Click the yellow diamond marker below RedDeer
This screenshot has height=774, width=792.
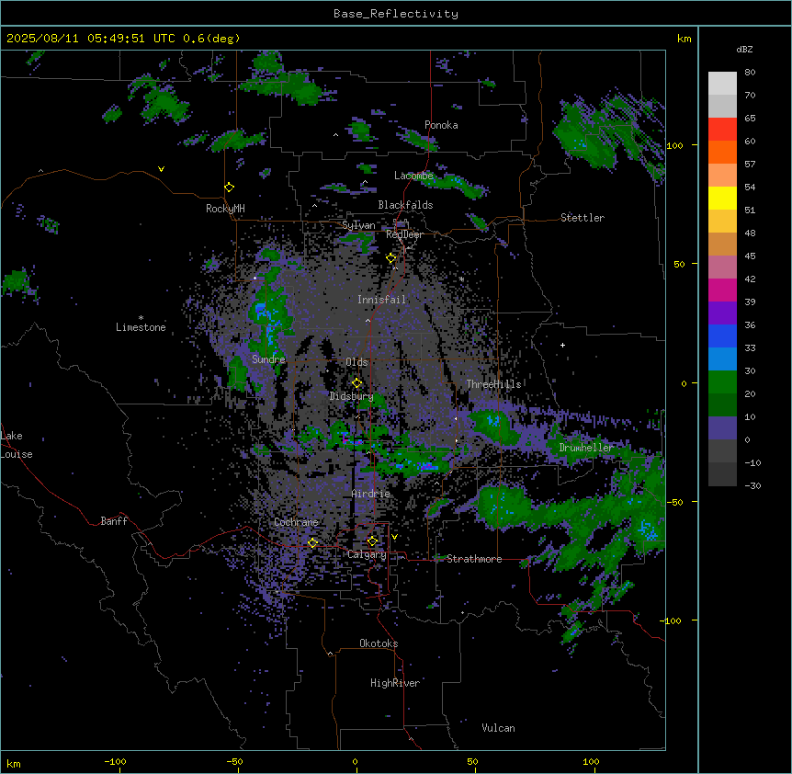coord(391,258)
